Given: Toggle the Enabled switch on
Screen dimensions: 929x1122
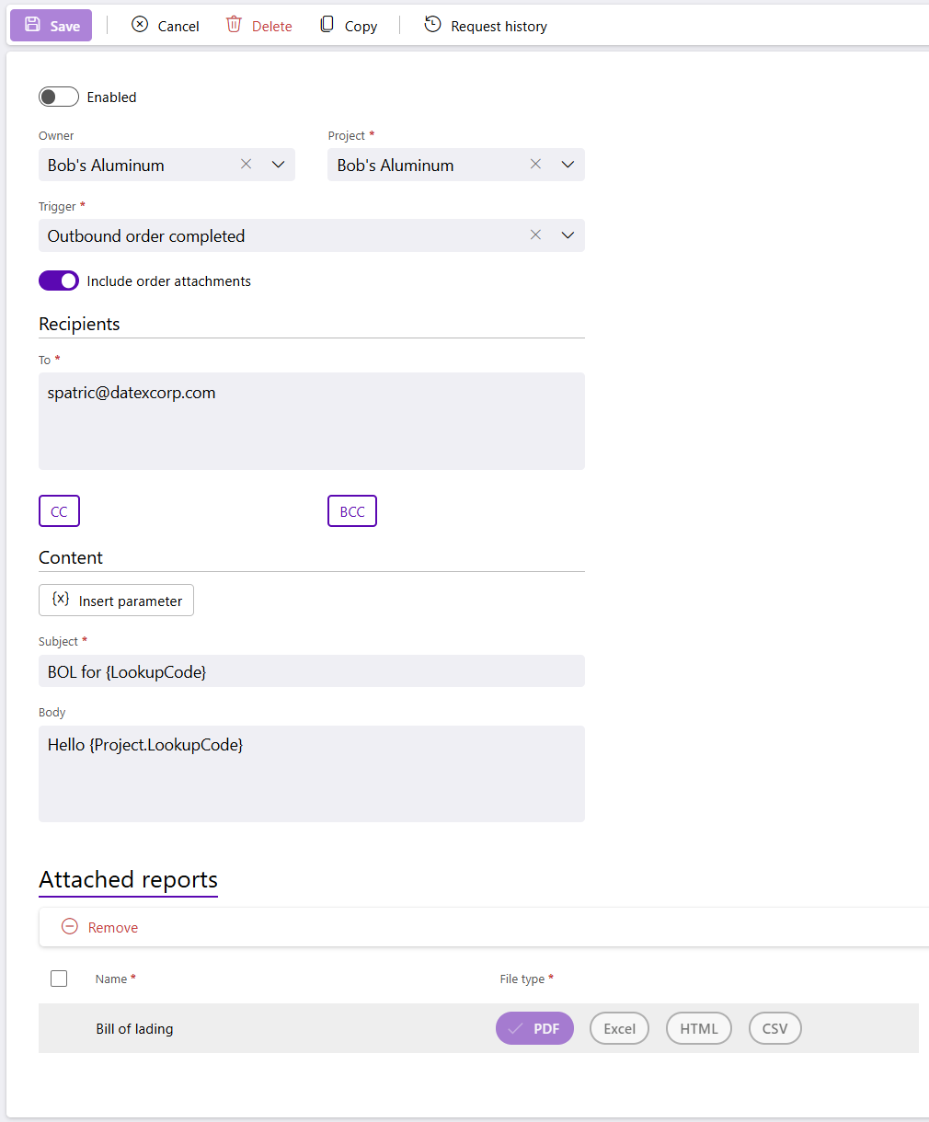Looking at the screenshot, I should click(59, 97).
